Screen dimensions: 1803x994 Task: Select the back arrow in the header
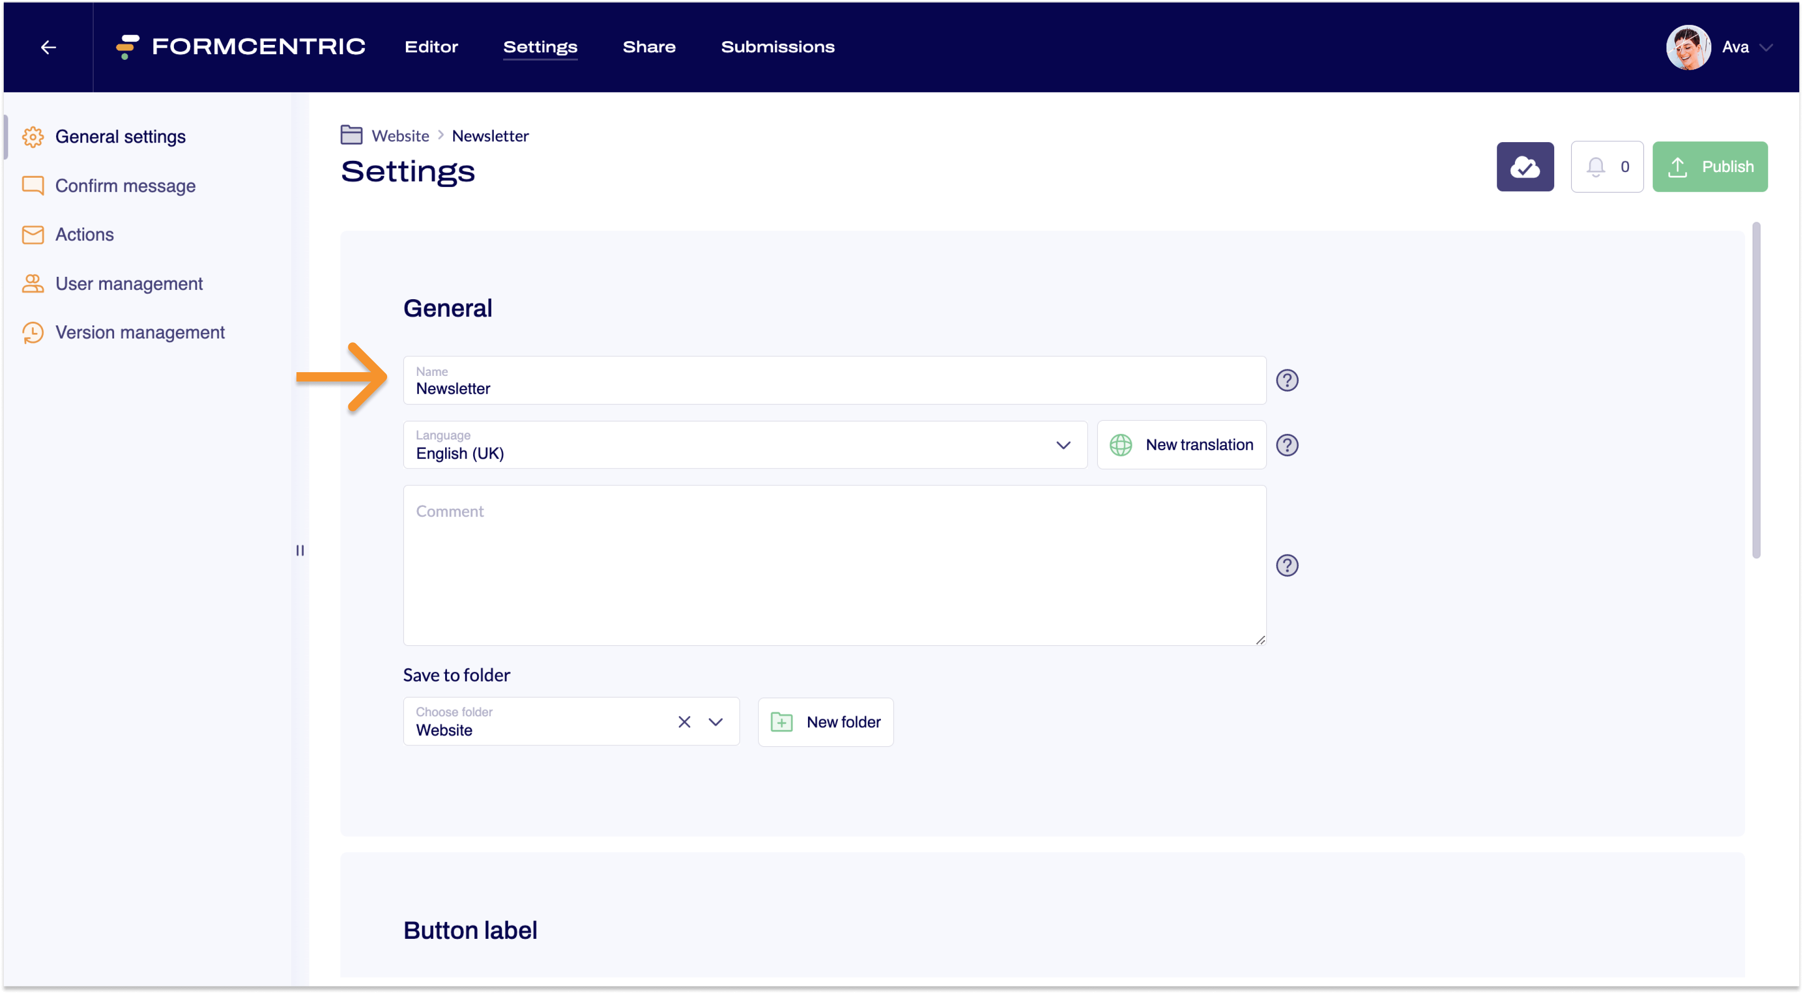[x=48, y=47]
